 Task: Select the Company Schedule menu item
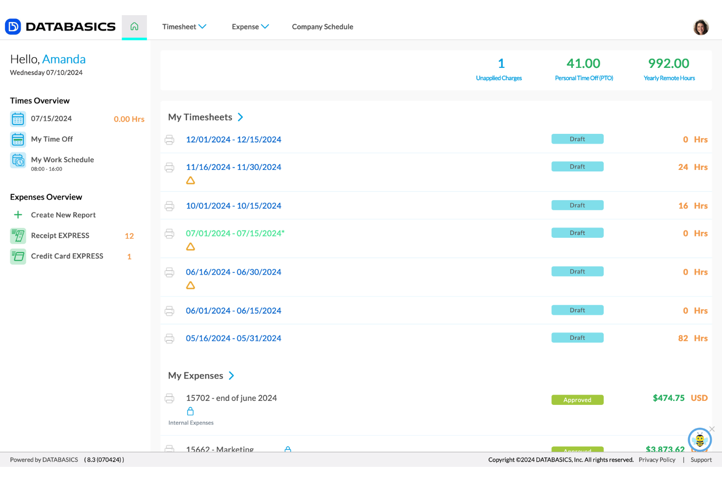[x=322, y=27]
